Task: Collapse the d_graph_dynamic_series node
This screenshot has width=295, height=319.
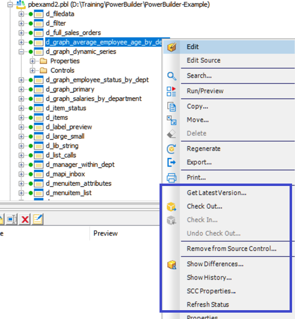Action: pos(21,52)
